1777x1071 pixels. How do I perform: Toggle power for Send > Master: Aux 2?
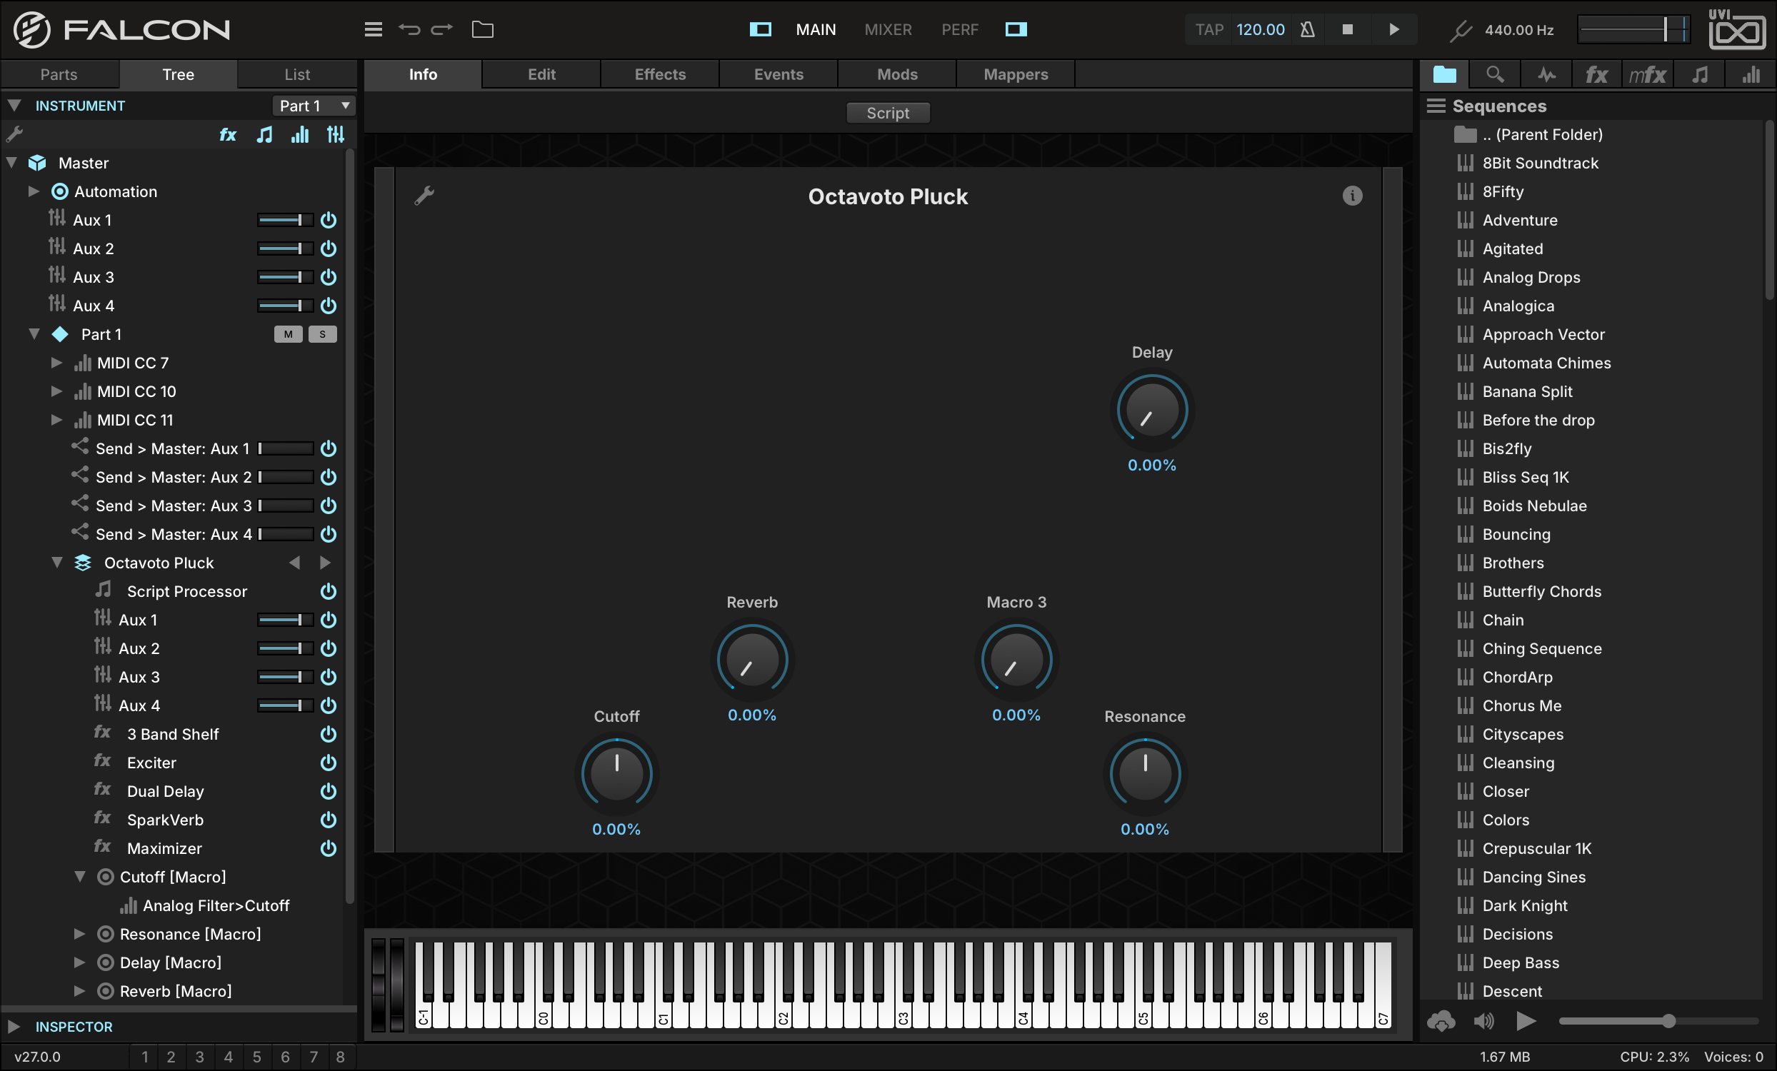(x=328, y=477)
